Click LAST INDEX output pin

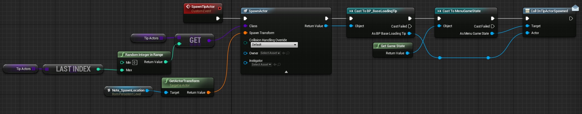[x=99, y=69]
